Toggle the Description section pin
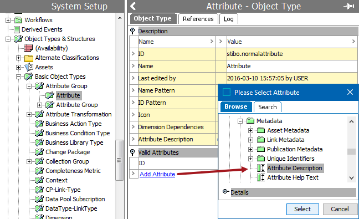The height and width of the screenshot is (219, 359). 132,31
